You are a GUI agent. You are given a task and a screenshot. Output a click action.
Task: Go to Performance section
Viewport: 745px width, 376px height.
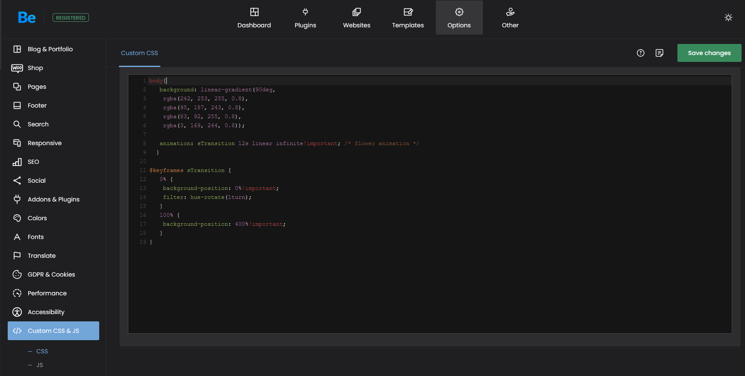tap(53, 293)
